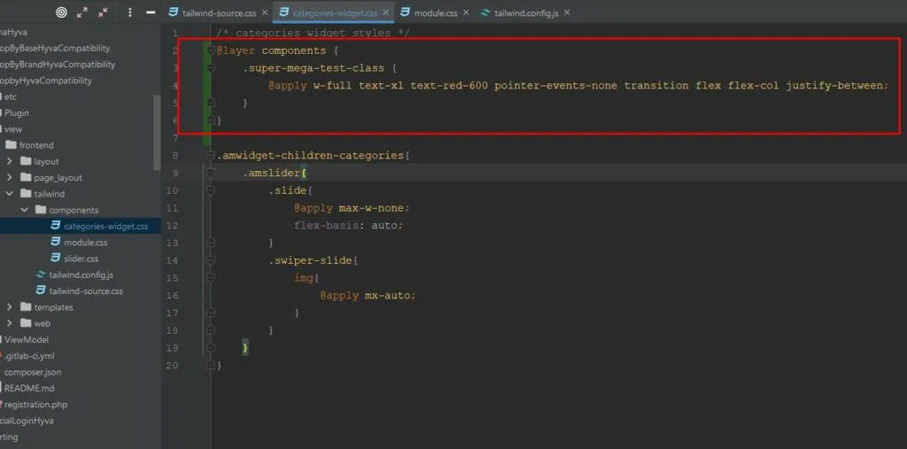Toggle code fold marker on line 2

pyautogui.click(x=211, y=50)
